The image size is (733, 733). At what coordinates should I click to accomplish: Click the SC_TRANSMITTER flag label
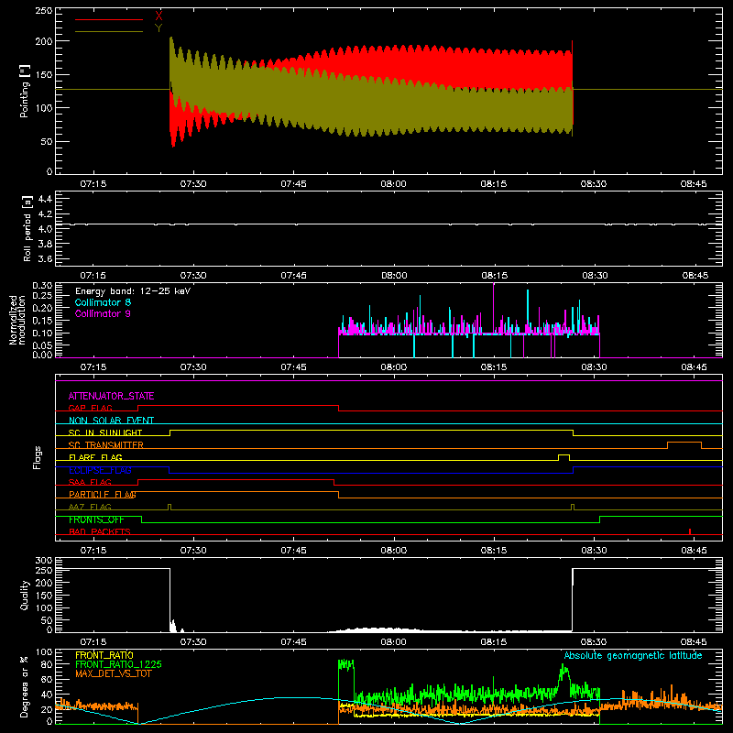click(106, 444)
